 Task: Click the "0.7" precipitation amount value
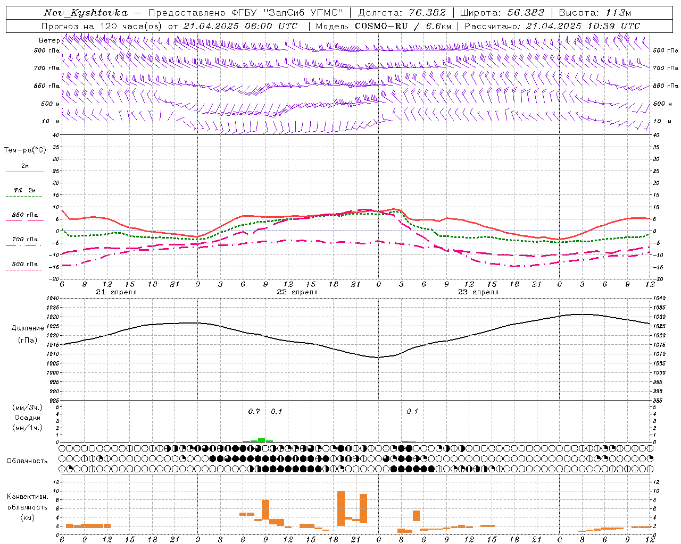(254, 411)
